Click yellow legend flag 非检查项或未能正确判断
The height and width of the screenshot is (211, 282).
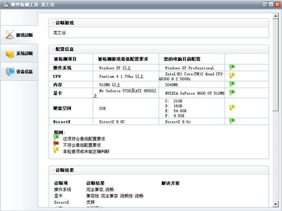coord(56,150)
